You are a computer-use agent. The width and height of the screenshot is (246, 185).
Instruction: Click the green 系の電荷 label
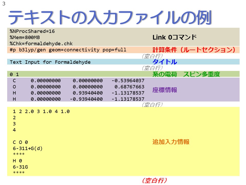pos(165,74)
